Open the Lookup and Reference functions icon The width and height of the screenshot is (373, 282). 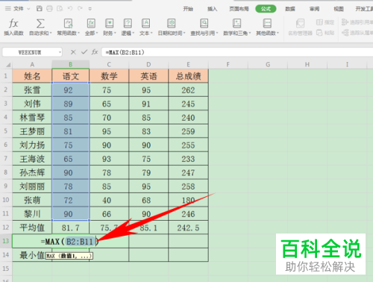(204, 24)
